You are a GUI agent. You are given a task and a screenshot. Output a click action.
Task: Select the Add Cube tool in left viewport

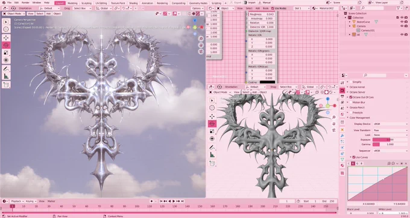[6, 85]
